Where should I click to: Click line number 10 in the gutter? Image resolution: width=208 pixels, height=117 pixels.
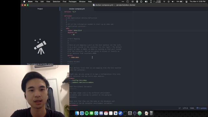click(x=61, y=31)
